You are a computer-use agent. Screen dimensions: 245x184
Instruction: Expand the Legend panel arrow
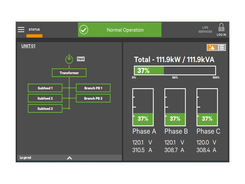coord(70,158)
